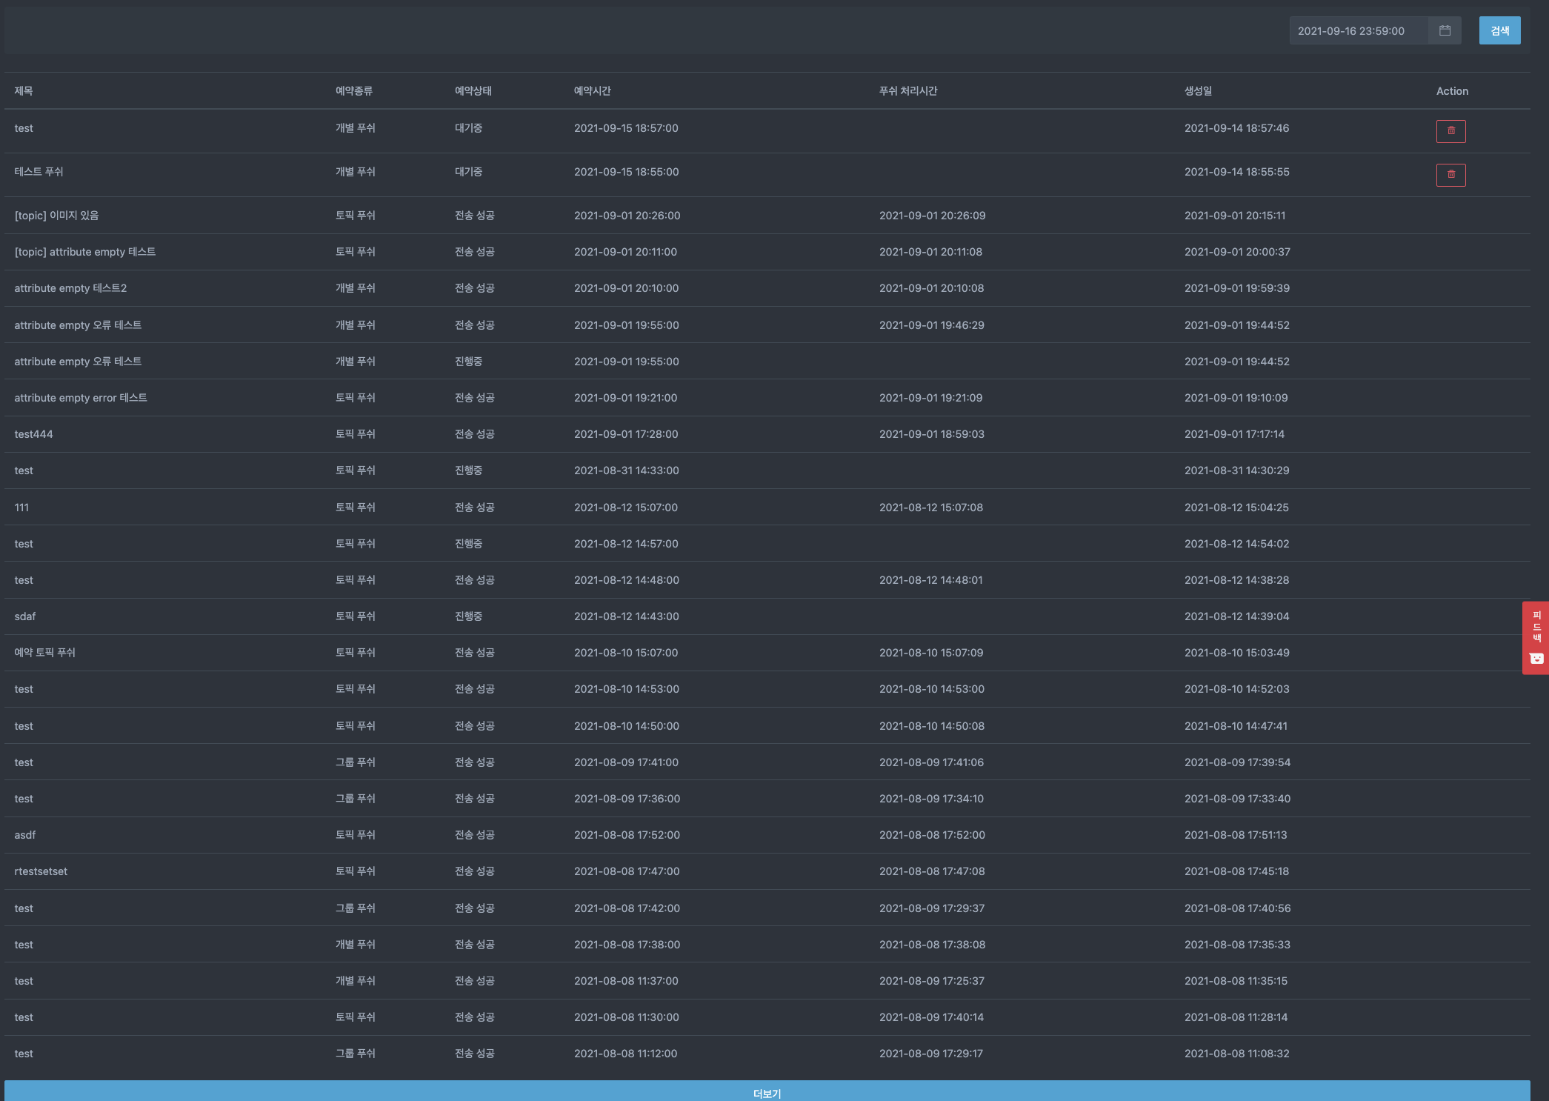Delete the '테스트 푸쉬' reservation via trash icon
This screenshot has width=1549, height=1101.
1450,175
